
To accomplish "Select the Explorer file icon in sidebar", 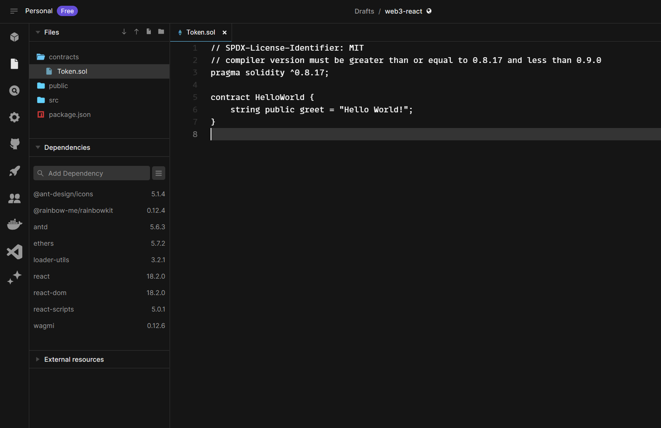I will click(x=14, y=64).
